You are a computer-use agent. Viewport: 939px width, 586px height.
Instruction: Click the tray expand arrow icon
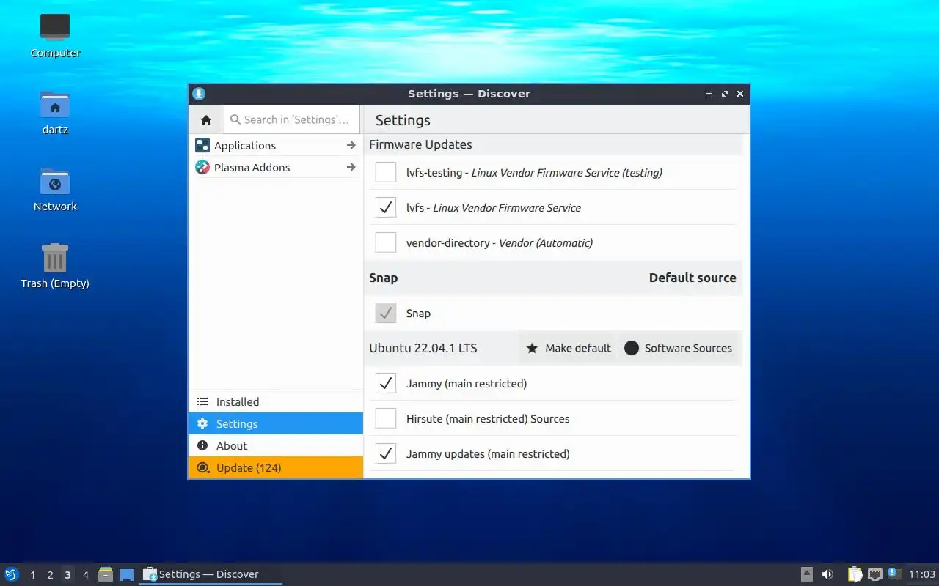pyautogui.click(x=807, y=574)
